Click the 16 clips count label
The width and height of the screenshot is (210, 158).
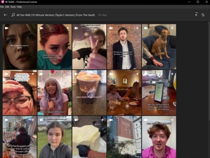[102, 15]
